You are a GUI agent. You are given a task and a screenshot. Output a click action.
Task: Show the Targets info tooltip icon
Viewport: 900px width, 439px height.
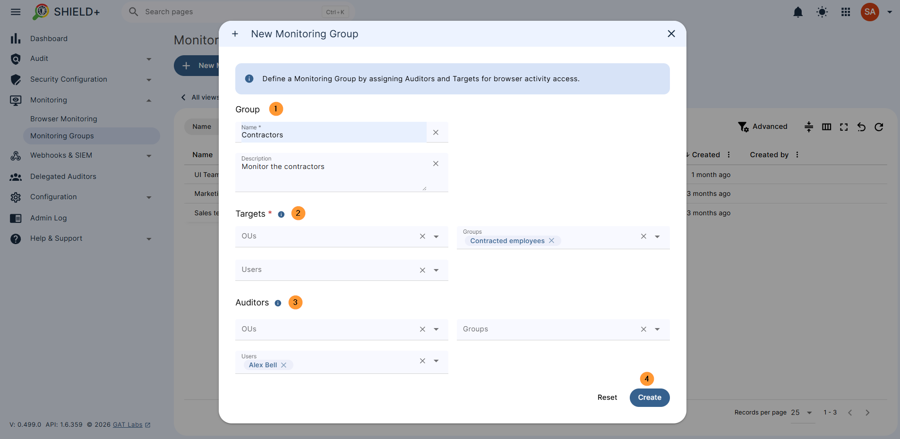coord(281,214)
